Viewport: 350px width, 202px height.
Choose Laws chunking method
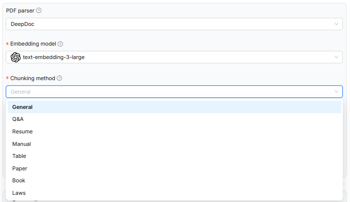pyautogui.click(x=175, y=193)
